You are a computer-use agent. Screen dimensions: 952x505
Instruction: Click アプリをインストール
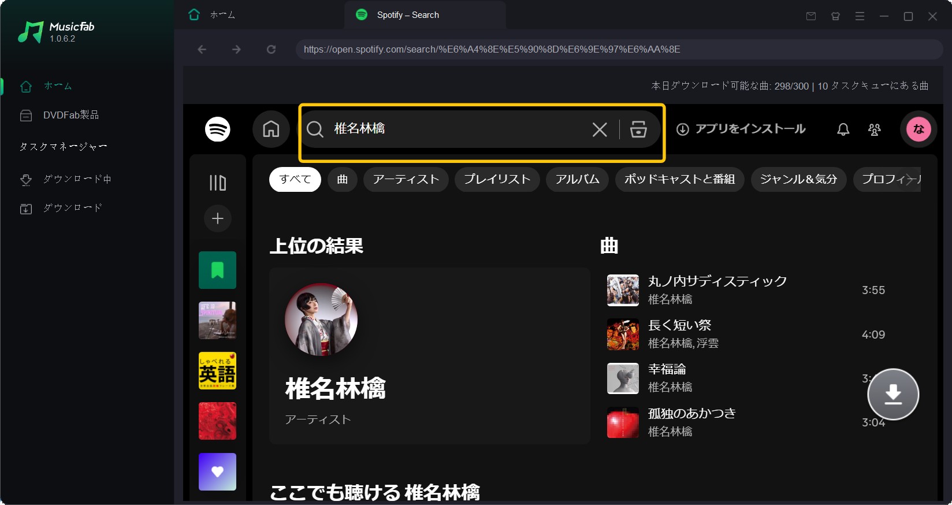[741, 129]
